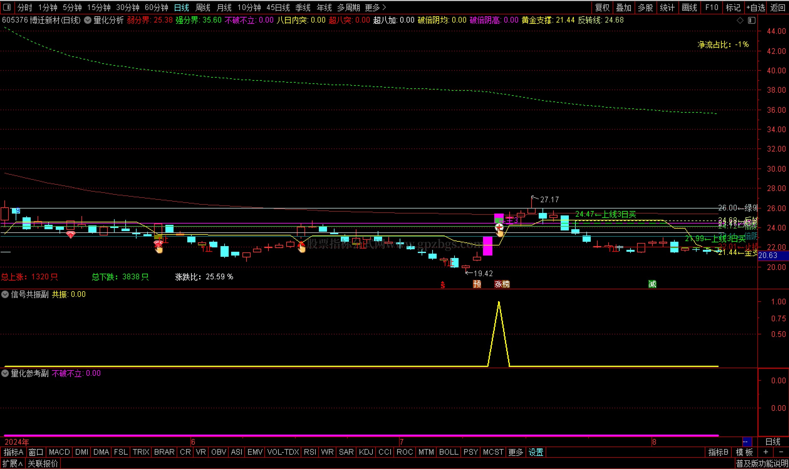Toggle the 量化分析 indicator round button
This screenshot has width=789, height=470.
pyautogui.click(x=88, y=21)
